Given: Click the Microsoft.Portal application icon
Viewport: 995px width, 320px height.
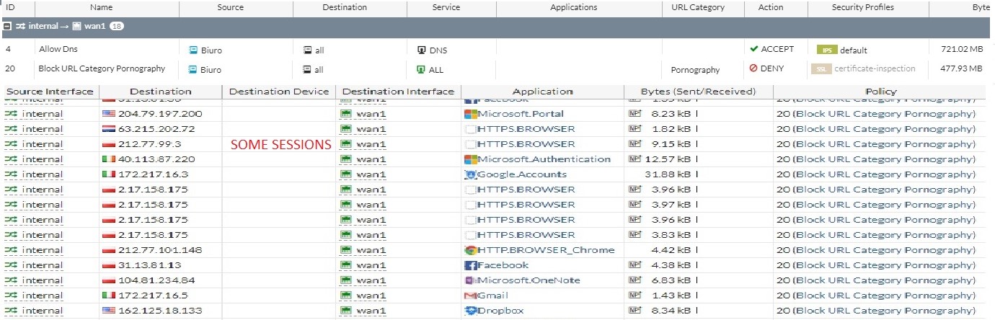Looking at the screenshot, I should click(471, 114).
